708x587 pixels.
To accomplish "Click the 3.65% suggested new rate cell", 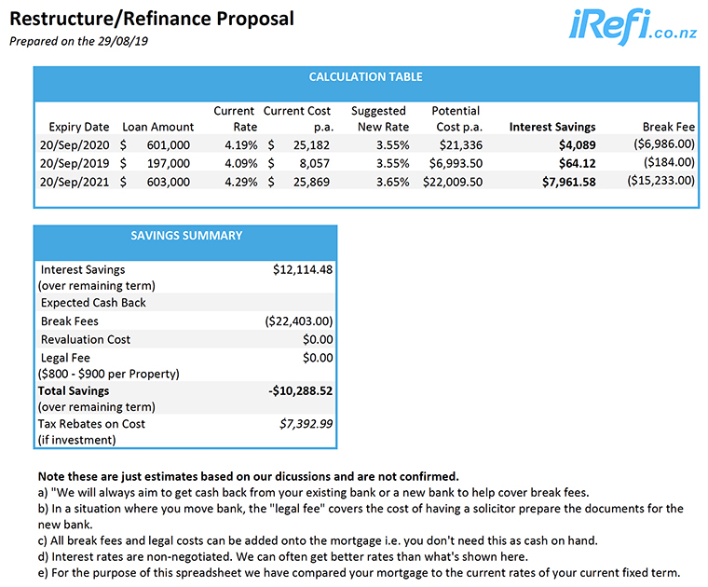I will (392, 182).
